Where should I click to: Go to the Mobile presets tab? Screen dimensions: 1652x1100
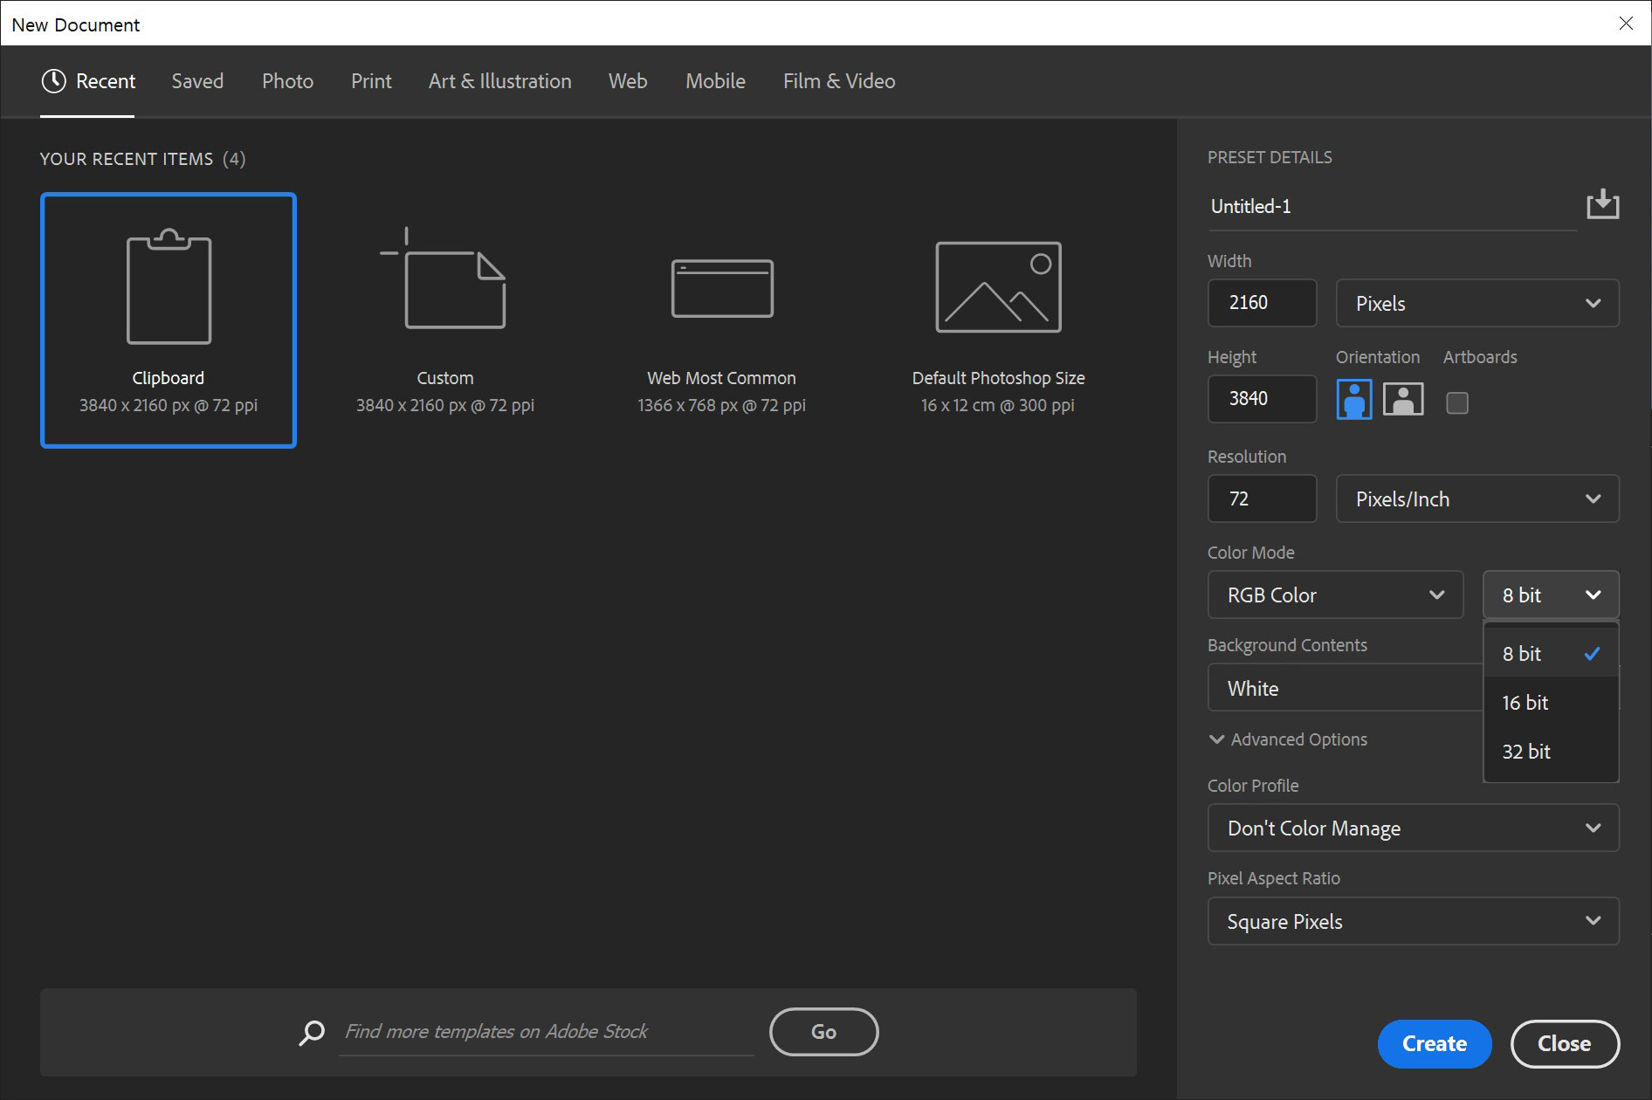pyautogui.click(x=715, y=81)
